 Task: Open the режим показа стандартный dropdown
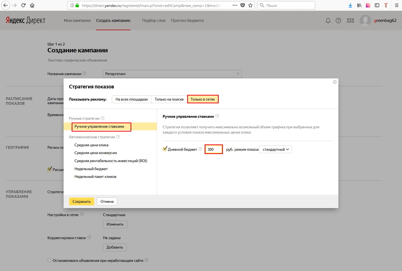(275, 149)
